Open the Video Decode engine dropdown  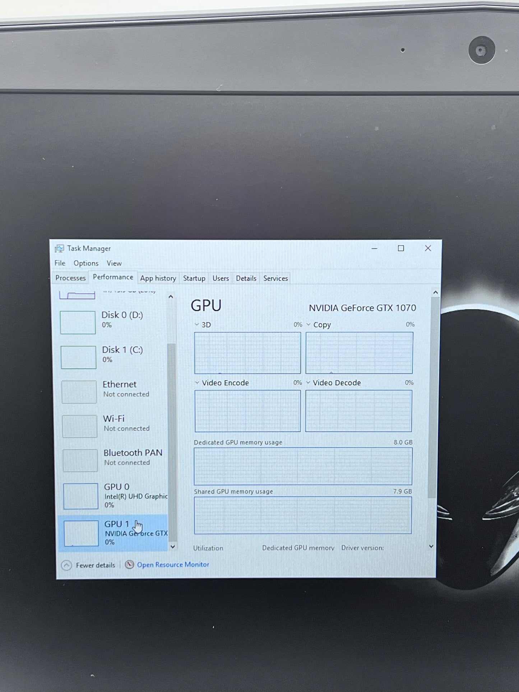click(x=308, y=383)
